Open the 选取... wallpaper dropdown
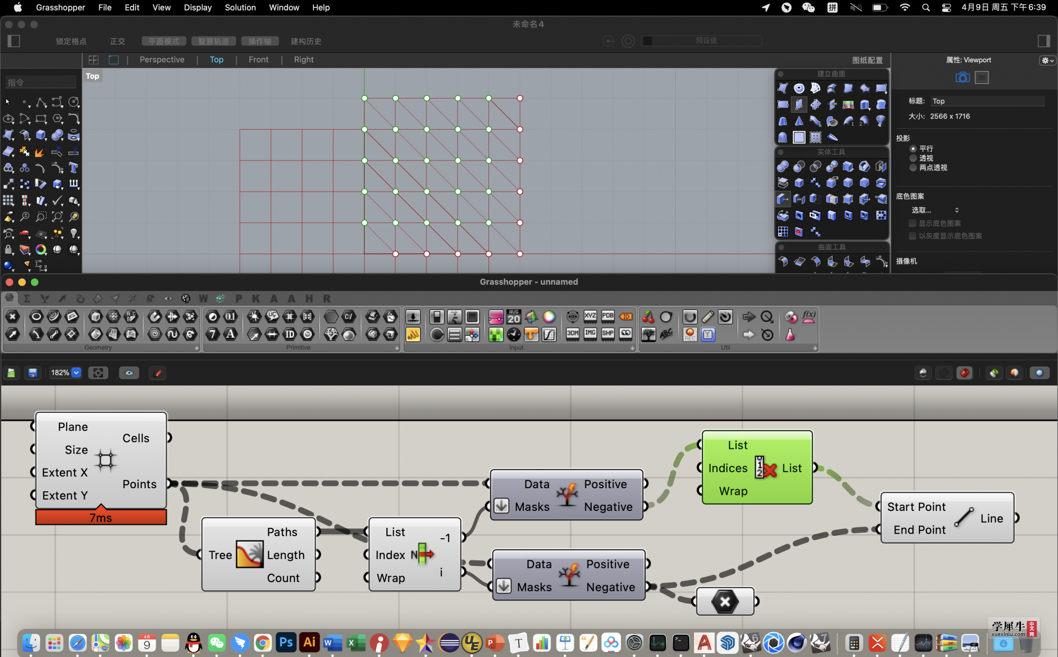The image size is (1058, 657). tap(935, 210)
